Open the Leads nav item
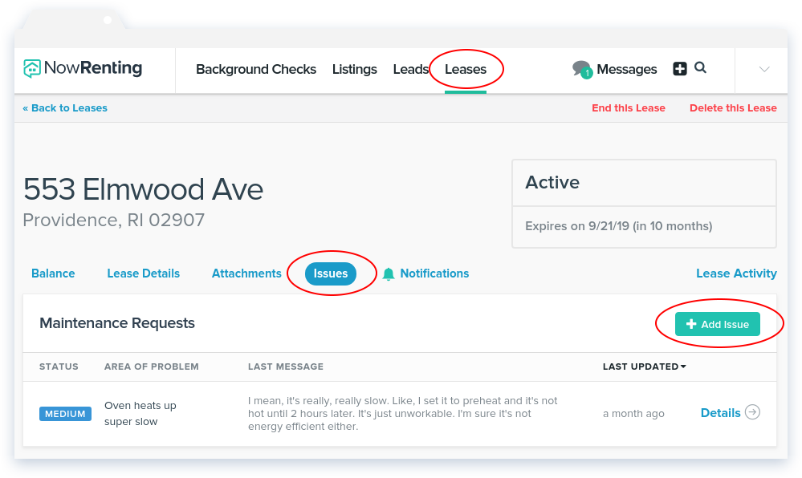 pyautogui.click(x=411, y=69)
